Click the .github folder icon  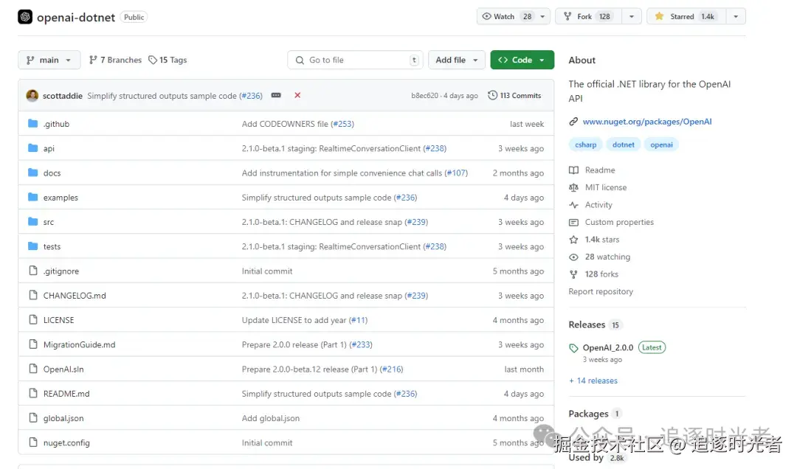[x=33, y=123]
